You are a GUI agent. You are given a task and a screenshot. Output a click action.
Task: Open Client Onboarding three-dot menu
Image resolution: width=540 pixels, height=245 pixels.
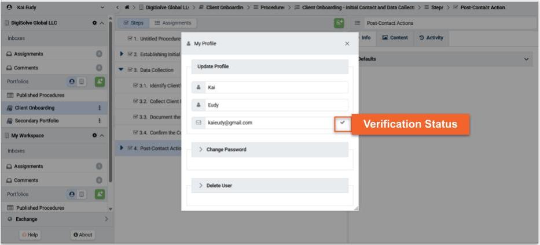point(100,108)
